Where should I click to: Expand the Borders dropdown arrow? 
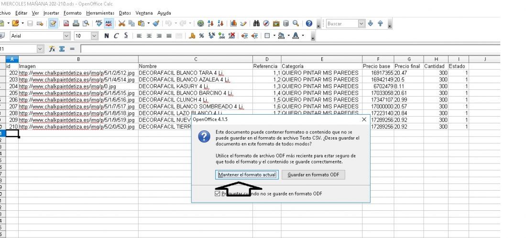coord(274,35)
